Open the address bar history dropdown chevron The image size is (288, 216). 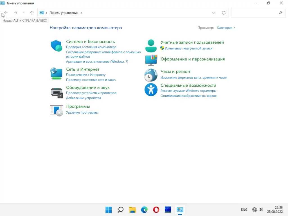coord(214,13)
